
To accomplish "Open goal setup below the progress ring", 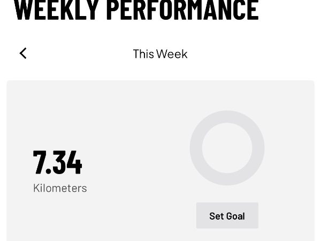I will pyautogui.click(x=227, y=216).
